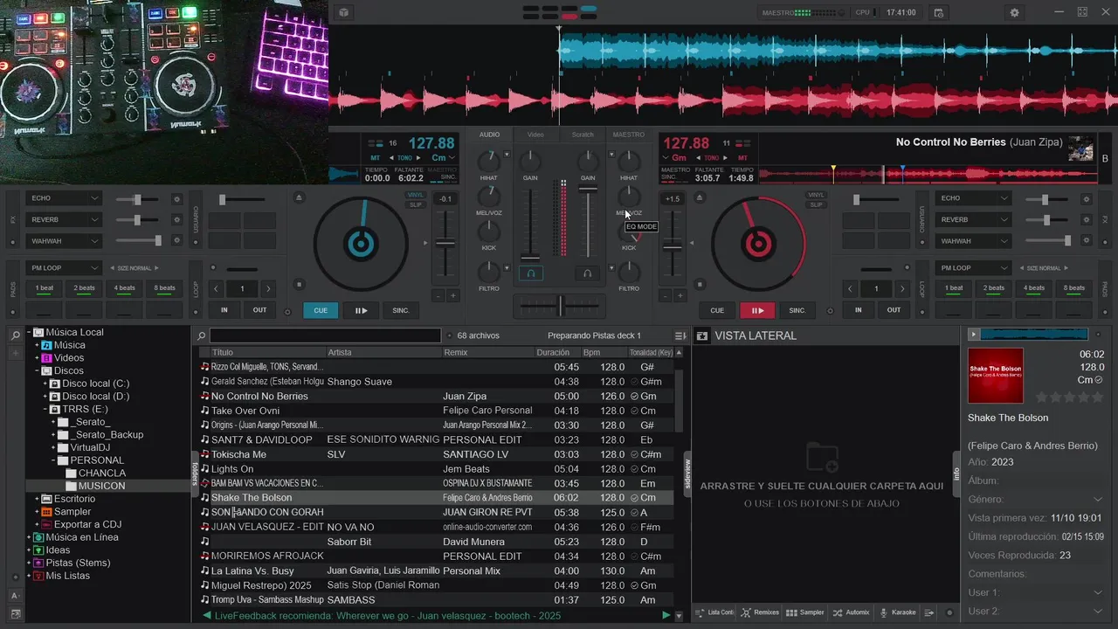Adjust the right channel volume fader
The height and width of the screenshot is (629, 1118).
click(588, 189)
